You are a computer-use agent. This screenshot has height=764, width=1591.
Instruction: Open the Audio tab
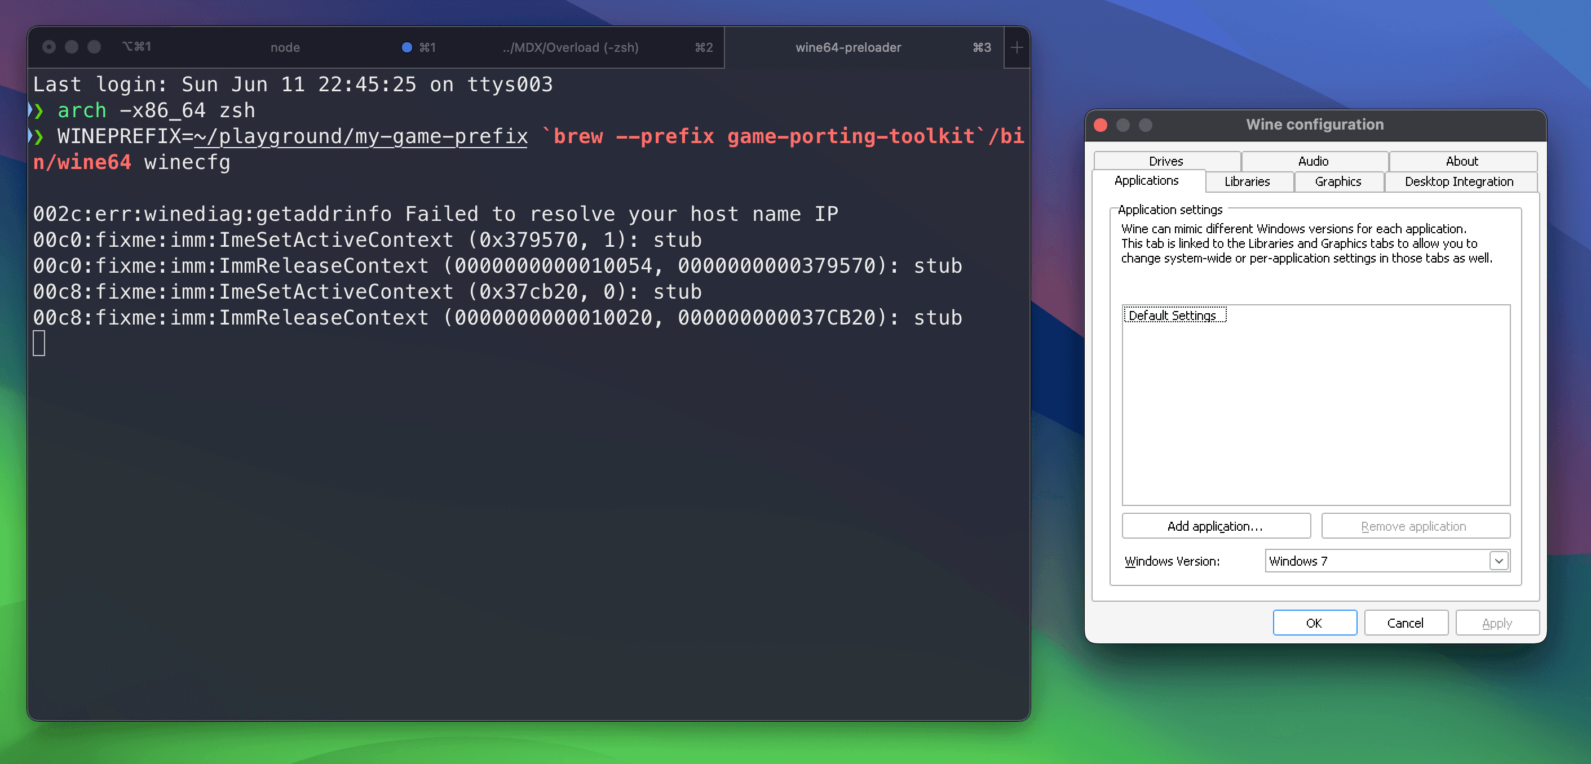[x=1313, y=161]
